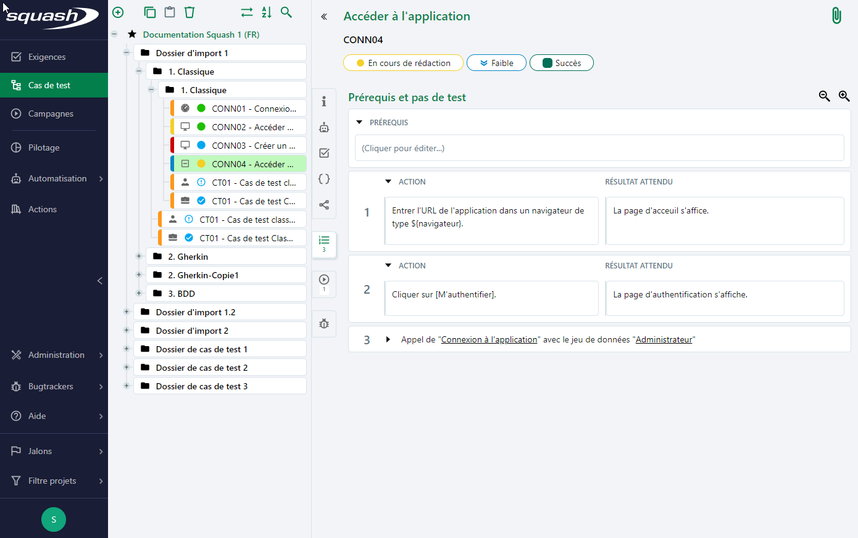Open the parameters panel with curly braces icon
Viewport: 858px width, 538px height.
click(323, 178)
